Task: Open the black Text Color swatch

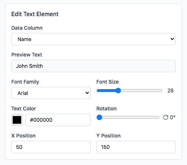Action: pyautogui.click(x=17, y=120)
